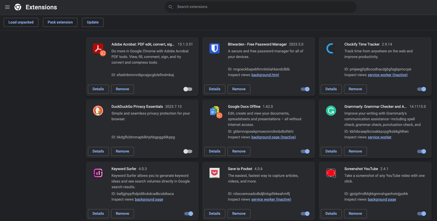The height and width of the screenshot is (221, 437).
Task: Click Screenshot YouTube ID string
Action: point(376,194)
